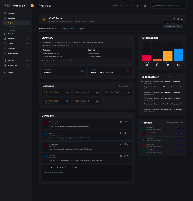Viewport: 193px width, 201px height.
Task: Click the due date red calendar icon
Action: pyautogui.click(x=128, y=71)
